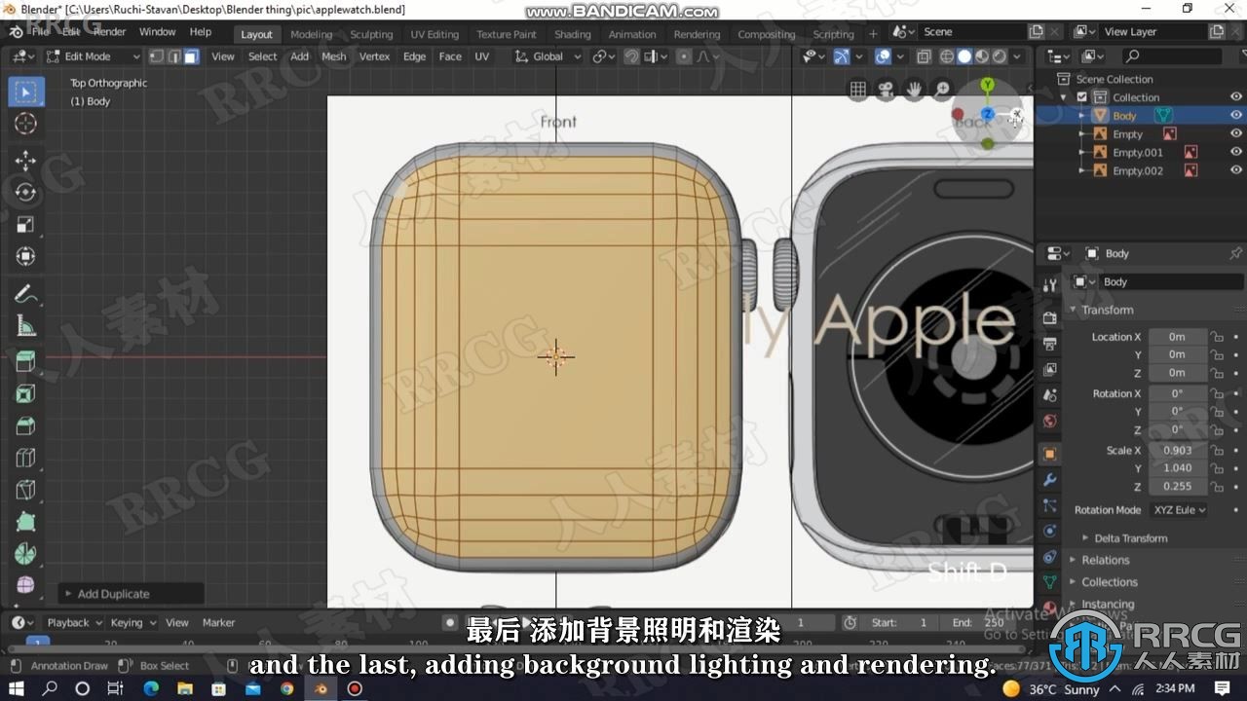Screen dimensions: 1247x701
Task: Open the overlays options dropdown
Action: pyautogui.click(x=900, y=56)
